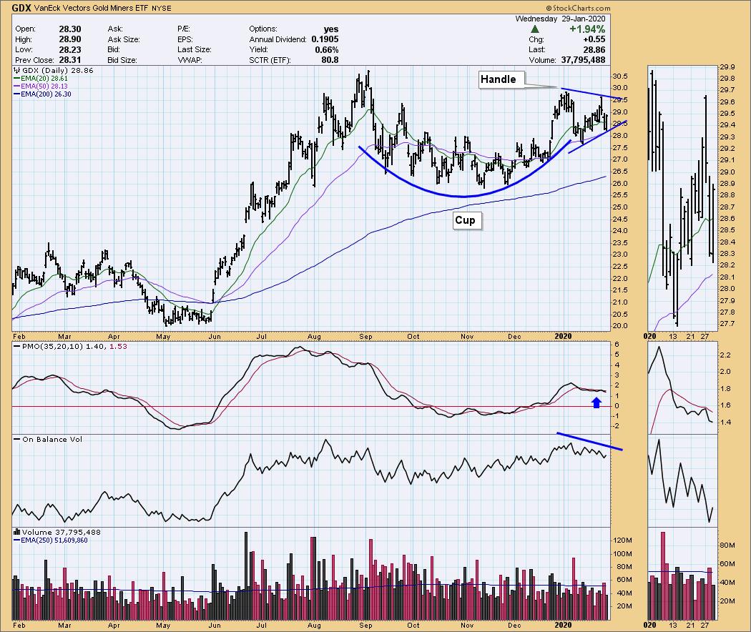This screenshot has height=632, width=751.
Task: Select the SCTR (ETF) value 80.8
Action: [330, 60]
